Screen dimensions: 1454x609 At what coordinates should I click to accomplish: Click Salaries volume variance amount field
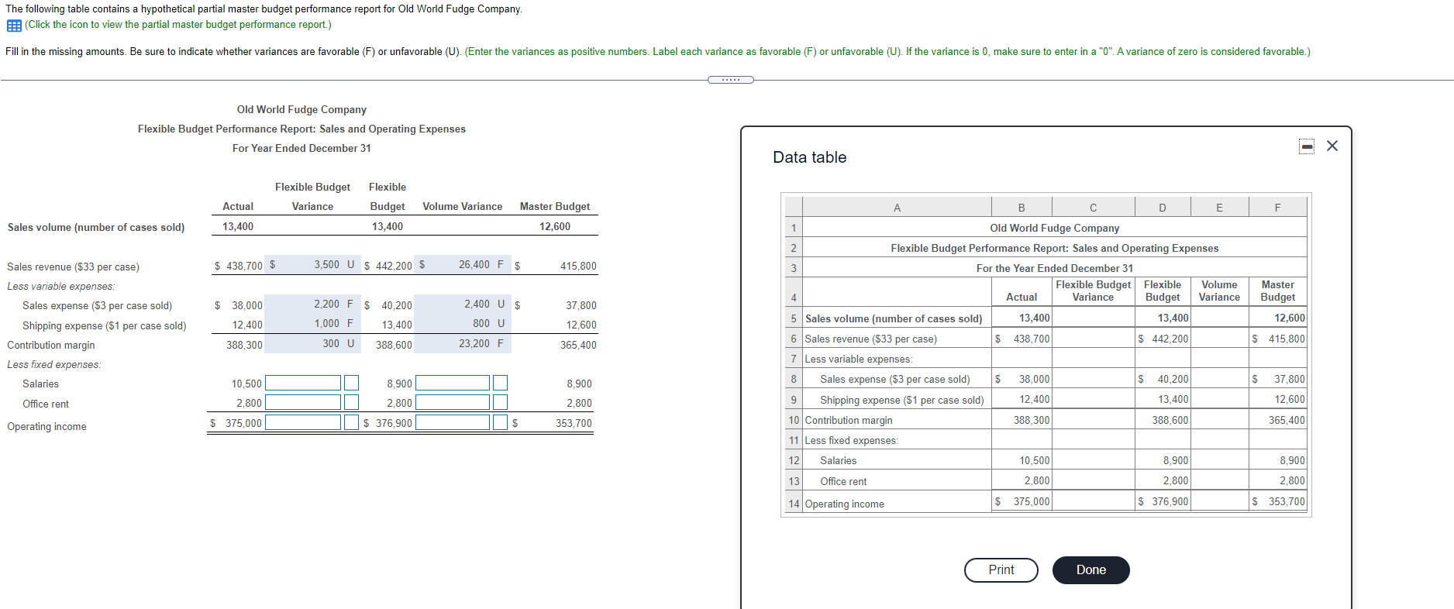pyautogui.click(x=453, y=383)
